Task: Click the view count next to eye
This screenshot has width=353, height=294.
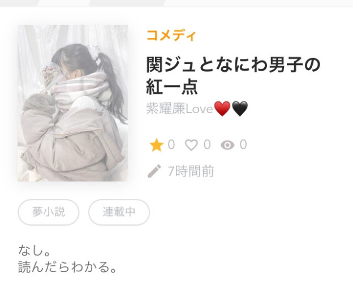Action: tap(243, 144)
